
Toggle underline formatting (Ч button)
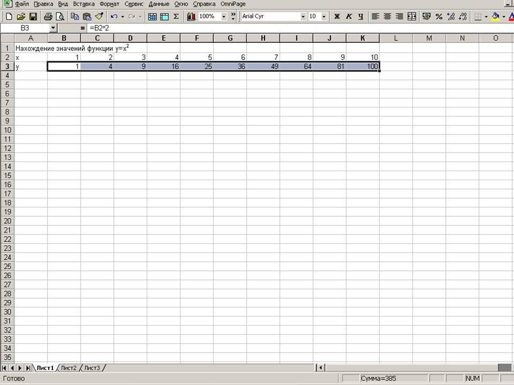(360, 17)
